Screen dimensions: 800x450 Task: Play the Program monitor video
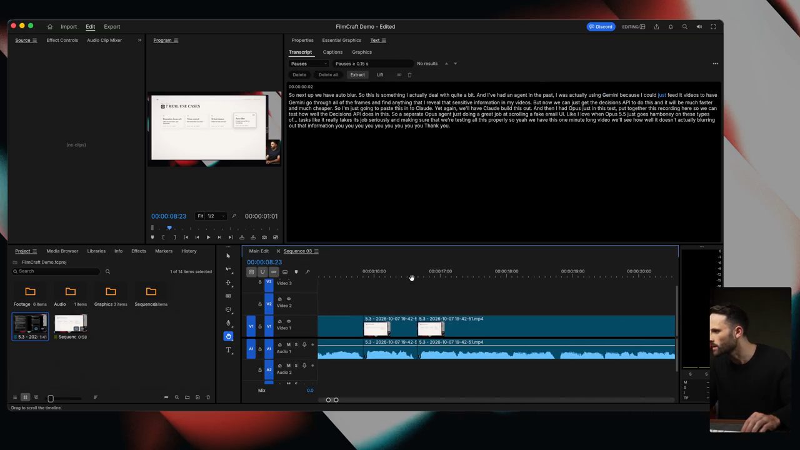click(x=208, y=237)
